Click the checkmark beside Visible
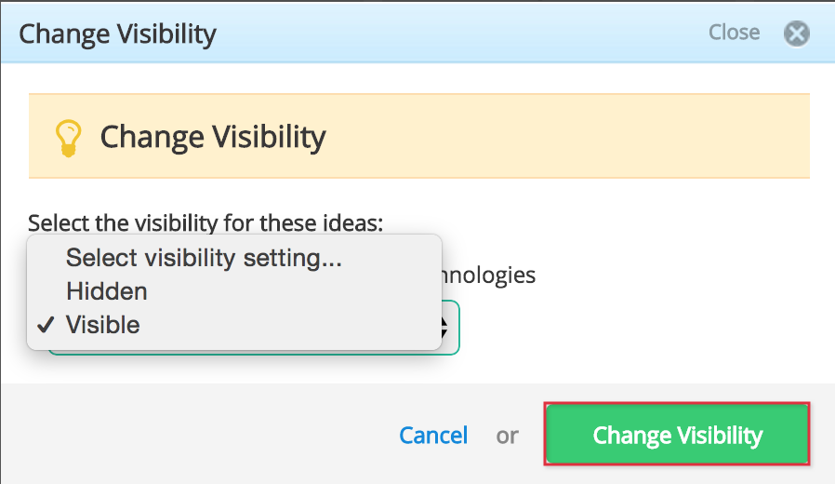The height and width of the screenshot is (484, 835). (46, 324)
